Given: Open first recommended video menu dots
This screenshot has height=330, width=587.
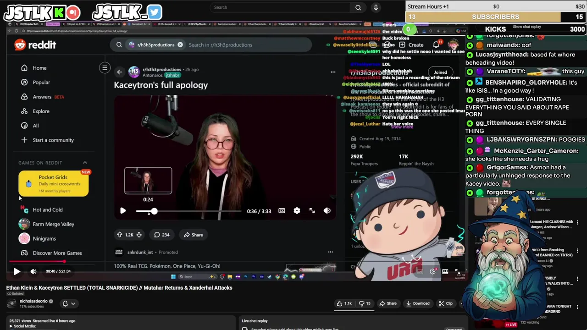Looking at the screenshot, I should pos(577,223).
